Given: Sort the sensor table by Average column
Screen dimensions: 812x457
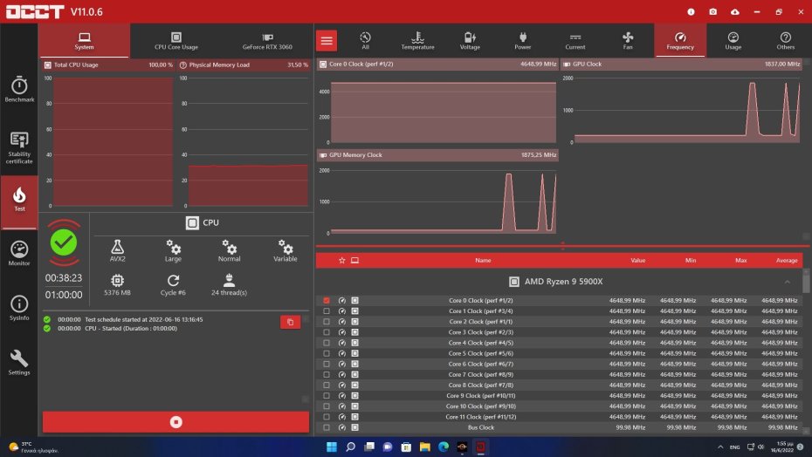Looking at the screenshot, I should [x=786, y=260].
